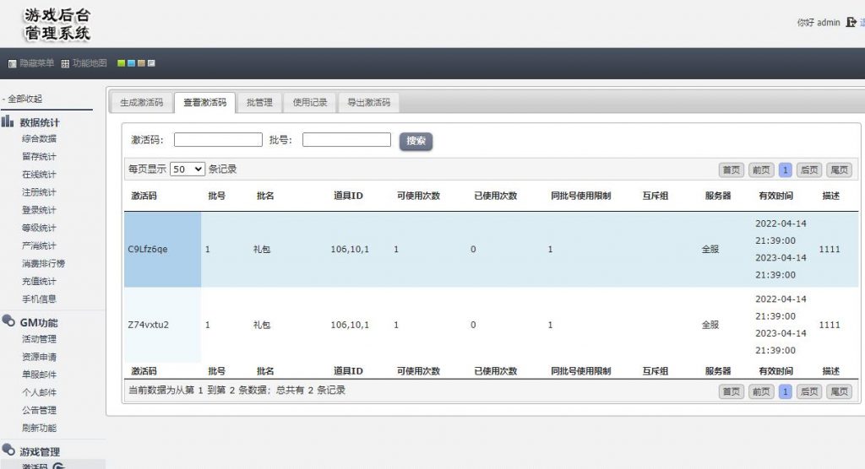Viewport: 865px width, 469px height.
Task: Pick the blue theme color square
Action: 131,63
